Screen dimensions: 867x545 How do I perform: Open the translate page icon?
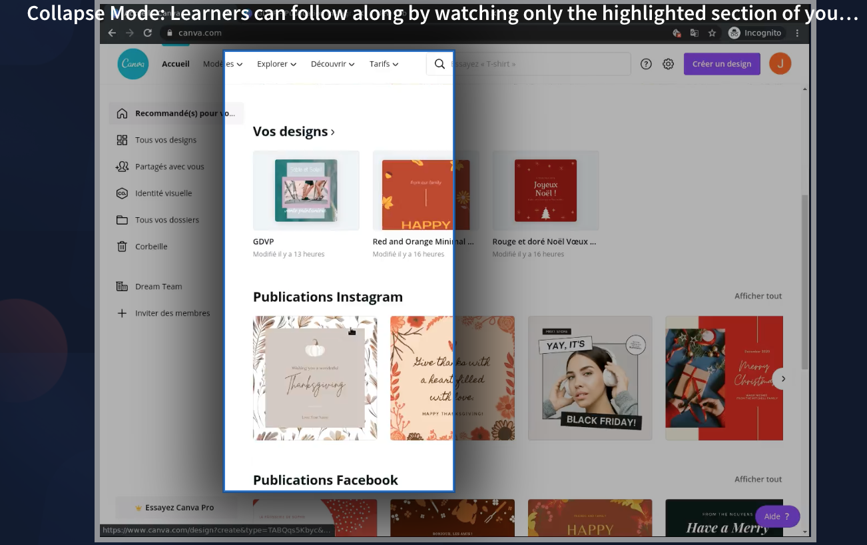[x=695, y=33]
